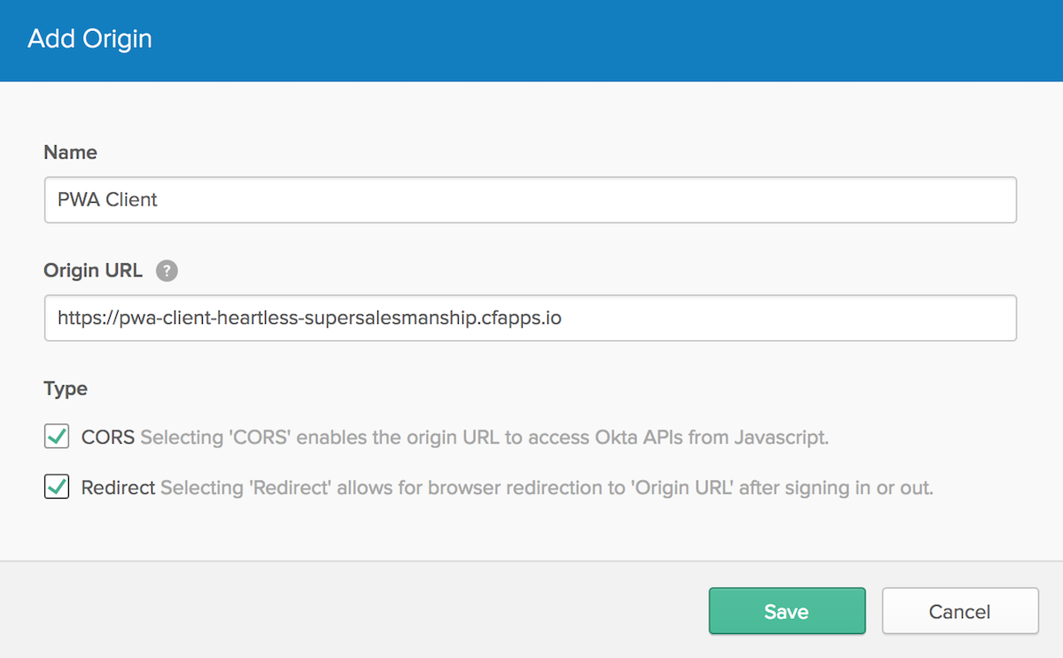Disable the Redirect checkbox
The height and width of the screenshot is (658, 1063).
[x=57, y=487]
